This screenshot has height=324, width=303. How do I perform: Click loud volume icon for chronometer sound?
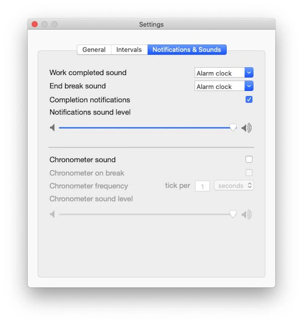[247, 215]
